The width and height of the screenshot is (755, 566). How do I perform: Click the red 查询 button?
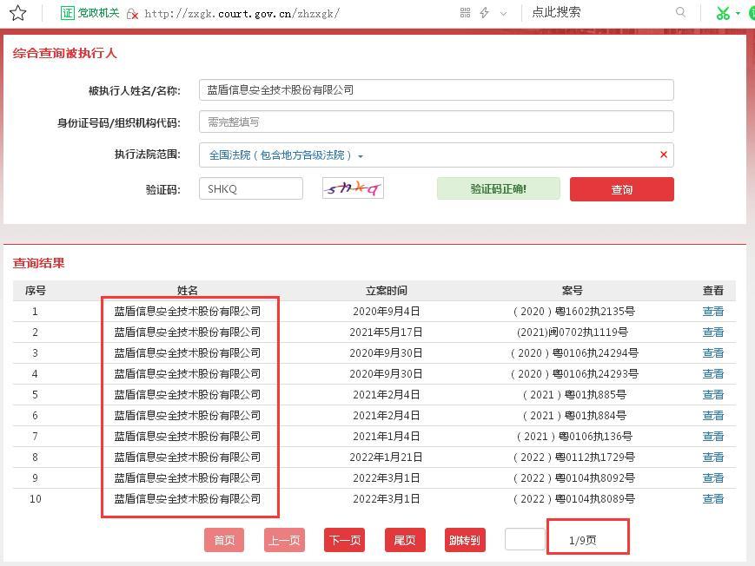click(621, 189)
